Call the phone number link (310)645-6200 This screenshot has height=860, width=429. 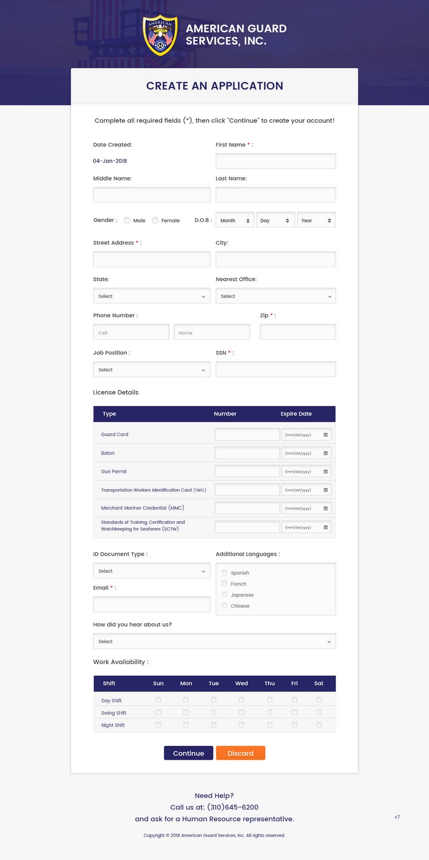(234, 807)
